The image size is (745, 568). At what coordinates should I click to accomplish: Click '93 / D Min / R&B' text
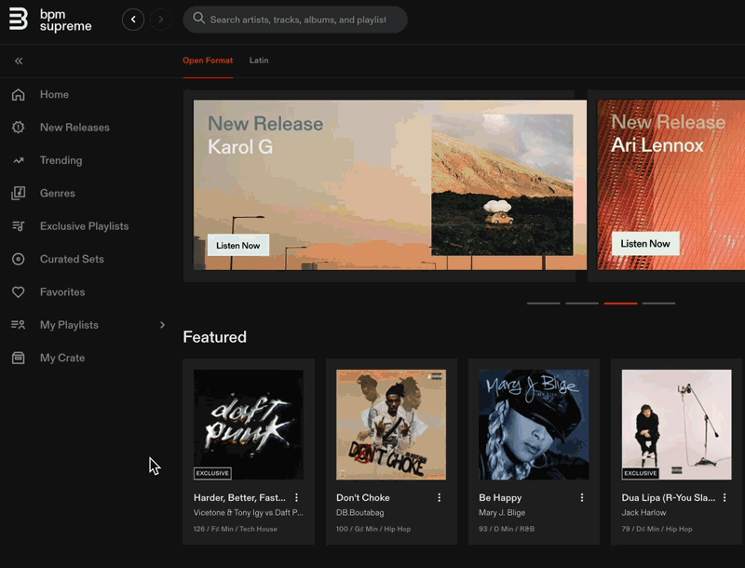507,529
